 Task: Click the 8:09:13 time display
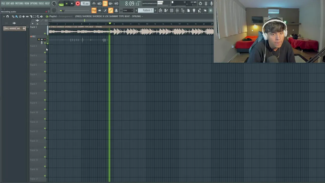pyautogui.click(x=132, y=4)
